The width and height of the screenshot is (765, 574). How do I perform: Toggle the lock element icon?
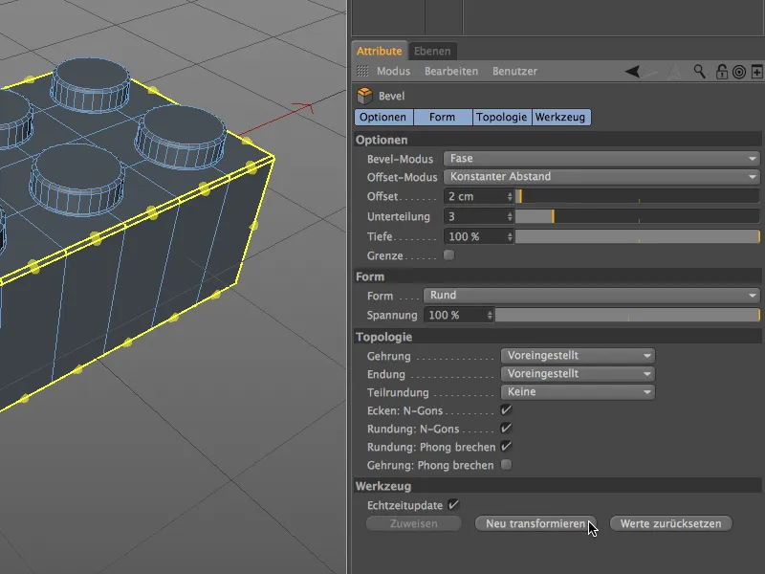(722, 72)
